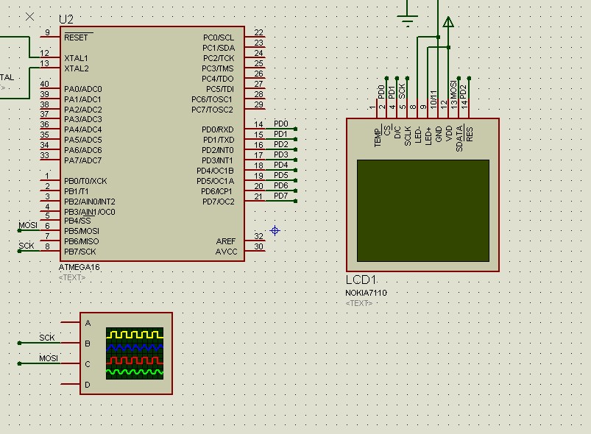Viewport: 591px width, 434px height.
Task: Select the AVCC pin name
Action: click(227, 252)
